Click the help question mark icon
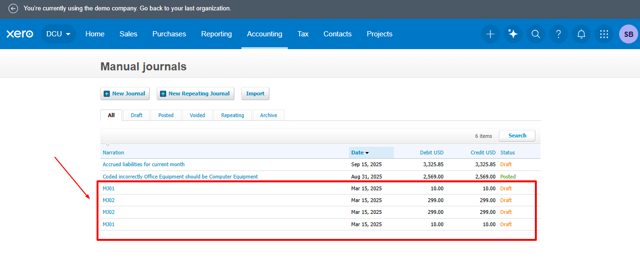 [x=558, y=34]
